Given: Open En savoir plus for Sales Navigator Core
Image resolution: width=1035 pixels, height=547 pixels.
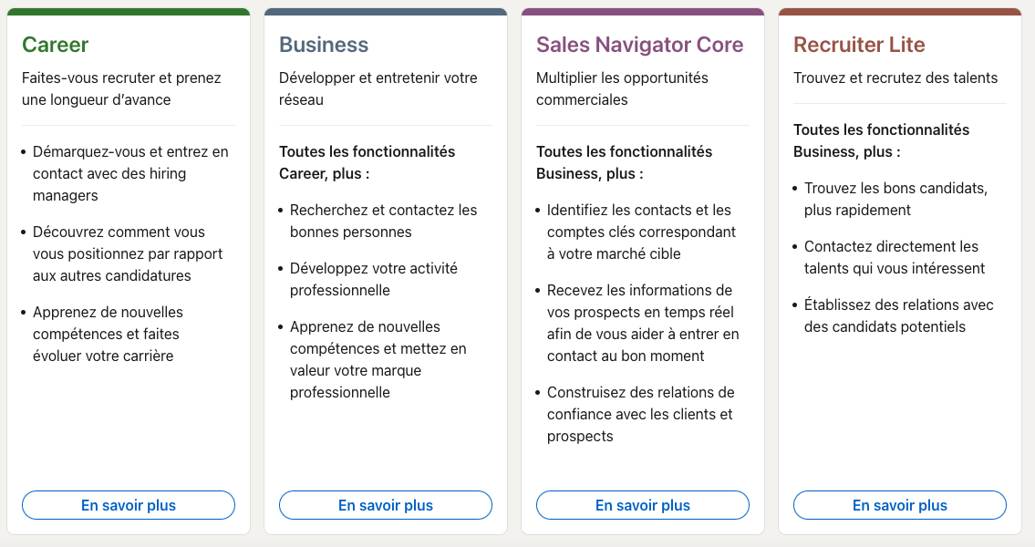Looking at the screenshot, I should click(x=643, y=505).
